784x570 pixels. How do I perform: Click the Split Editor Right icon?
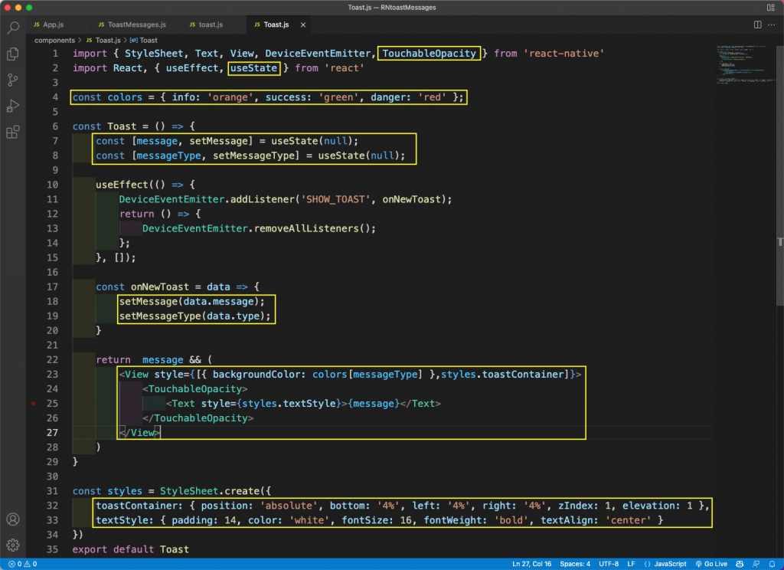[757, 25]
